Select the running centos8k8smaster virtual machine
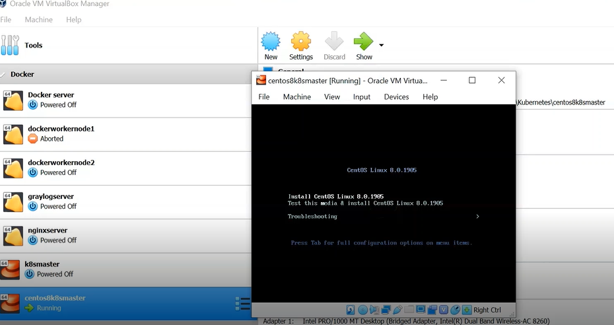The width and height of the screenshot is (614, 325). (x=125, y=303)
